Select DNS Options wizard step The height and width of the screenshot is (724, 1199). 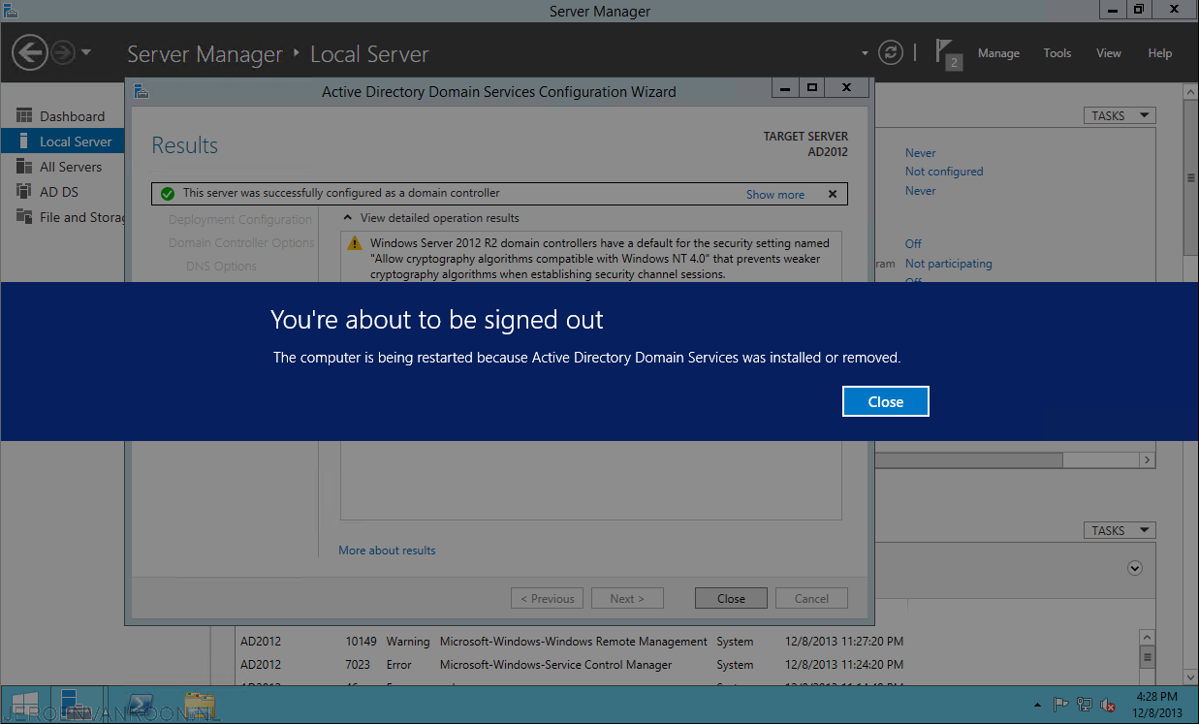[221, 267]
